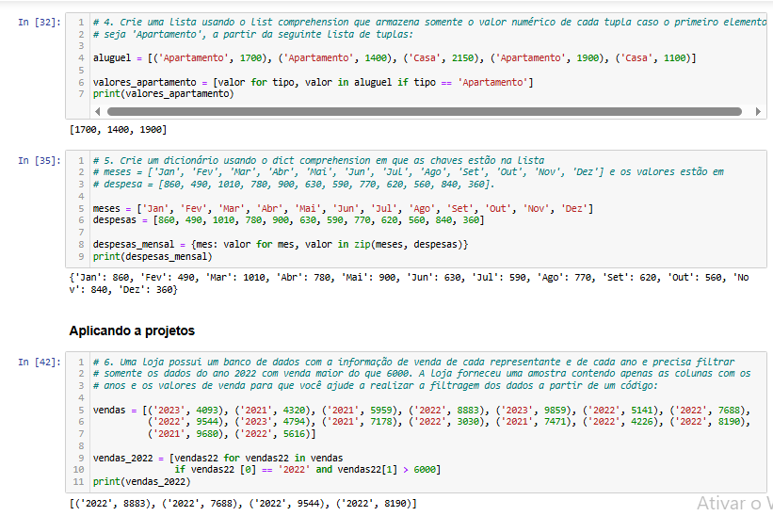
Task: Click the left arrow of the horizontal scrollbar
Action: click(98, 112)
